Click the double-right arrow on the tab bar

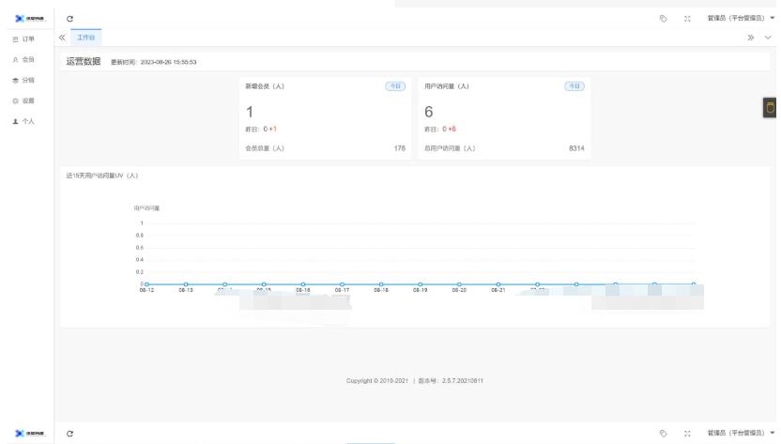pyautogui.click(x=750, y=38)
